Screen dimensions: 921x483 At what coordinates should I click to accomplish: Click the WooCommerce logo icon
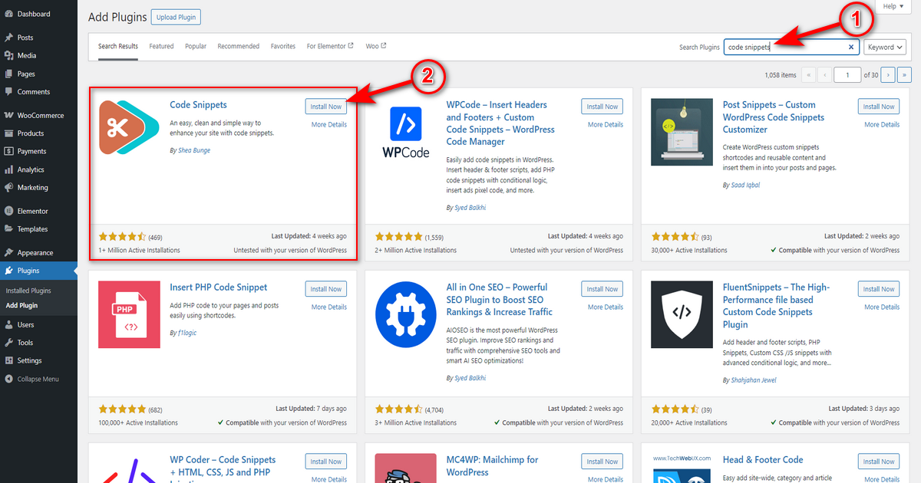point(8,116)
